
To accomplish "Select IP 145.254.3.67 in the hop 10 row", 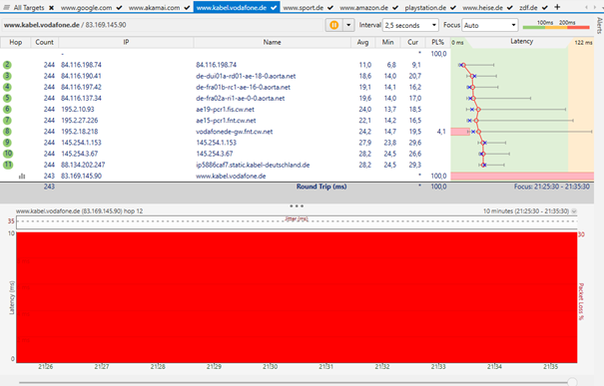I will point(79,154).
